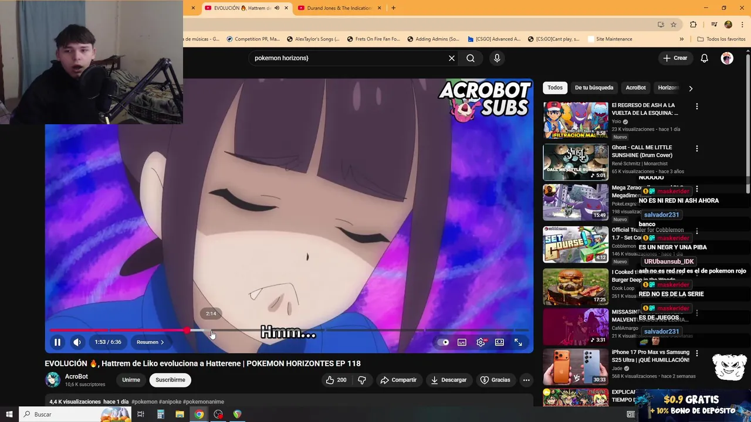
Task: Enter fullscreen mode
Action: [x=518, y=342]
